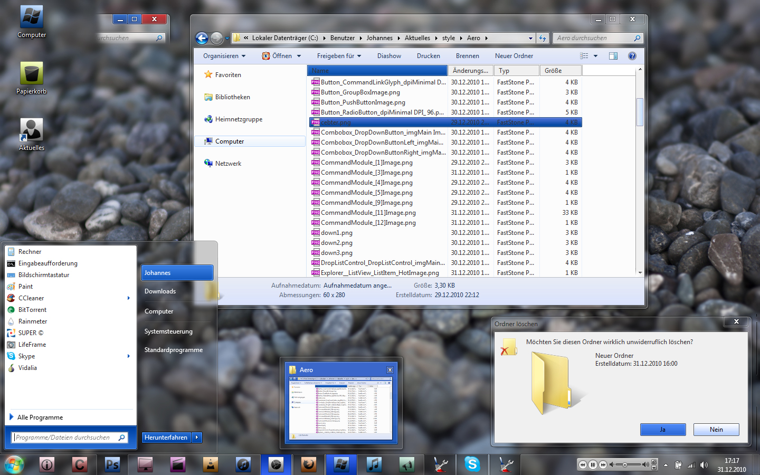Click the megaphone icon in taskbar
This screenshot has height=475, width=760.
click(407, 464)
